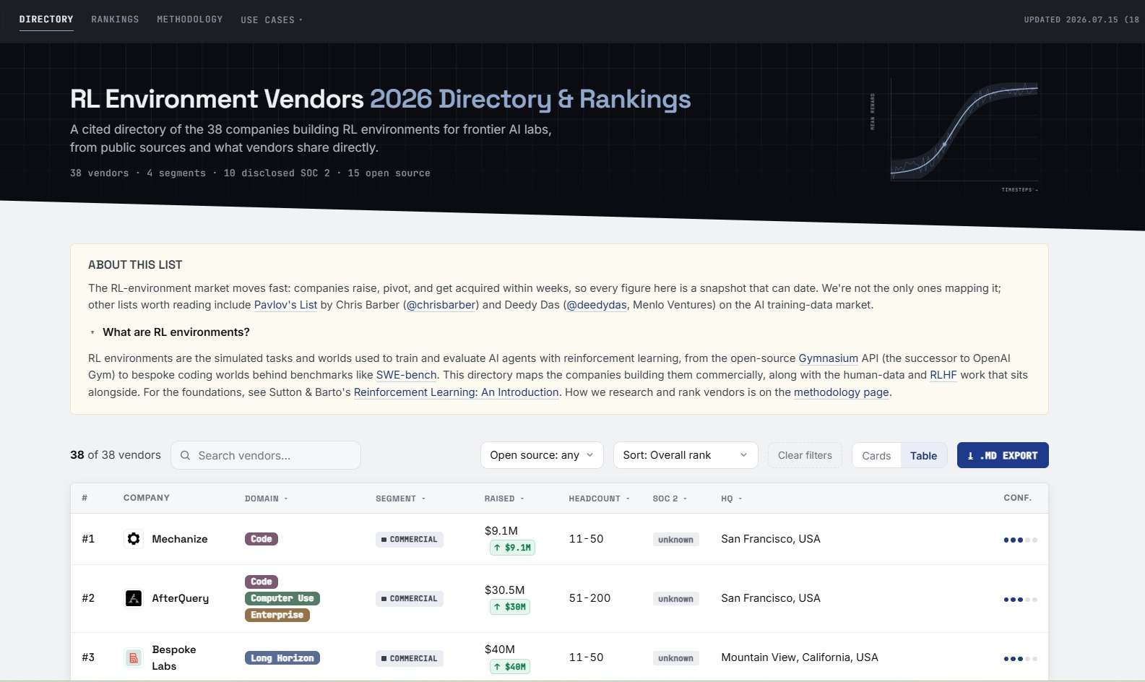Image resolution: width=1145 pixels, height=682 pixels.
Task: Open the RLHF link
Action: 943,375
